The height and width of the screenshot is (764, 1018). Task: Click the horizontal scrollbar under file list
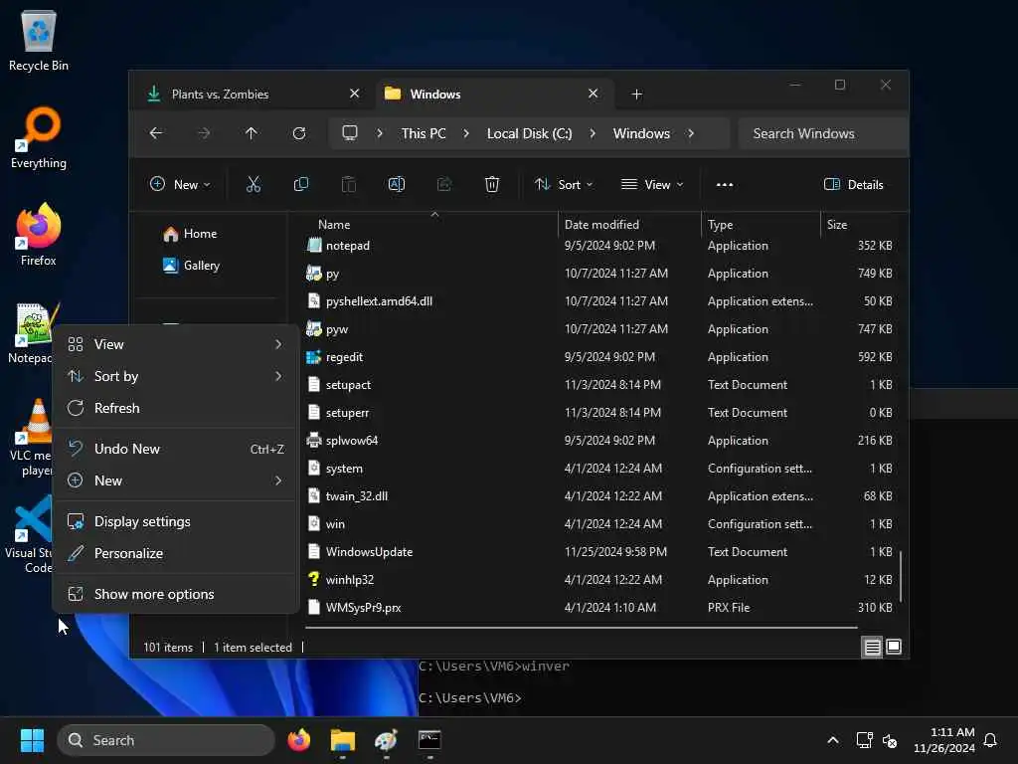click(581, 628)
